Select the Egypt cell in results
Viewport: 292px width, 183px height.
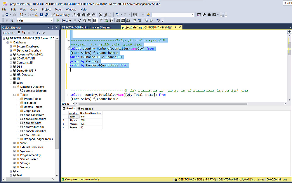tap(74, 117)
